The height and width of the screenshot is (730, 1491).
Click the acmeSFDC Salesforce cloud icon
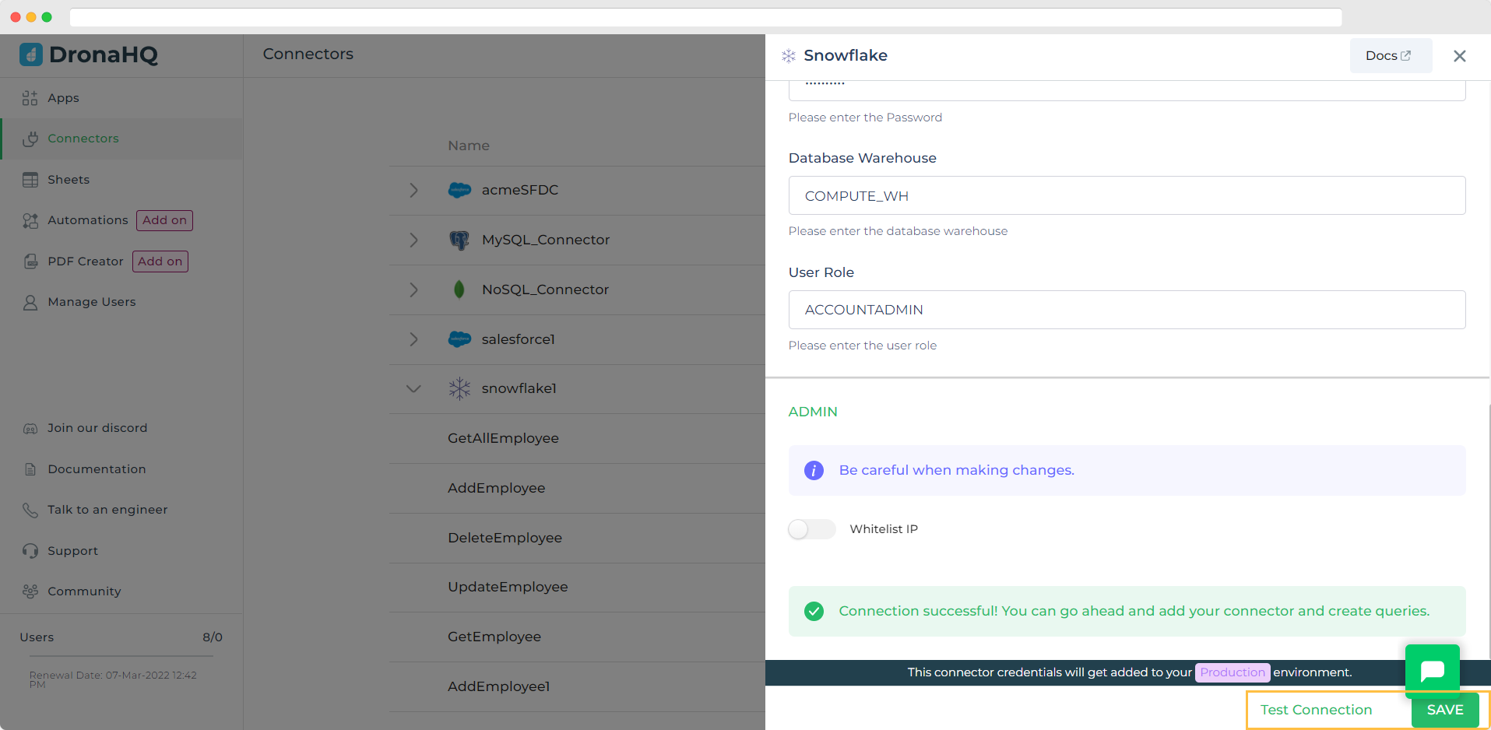(459, 190)
